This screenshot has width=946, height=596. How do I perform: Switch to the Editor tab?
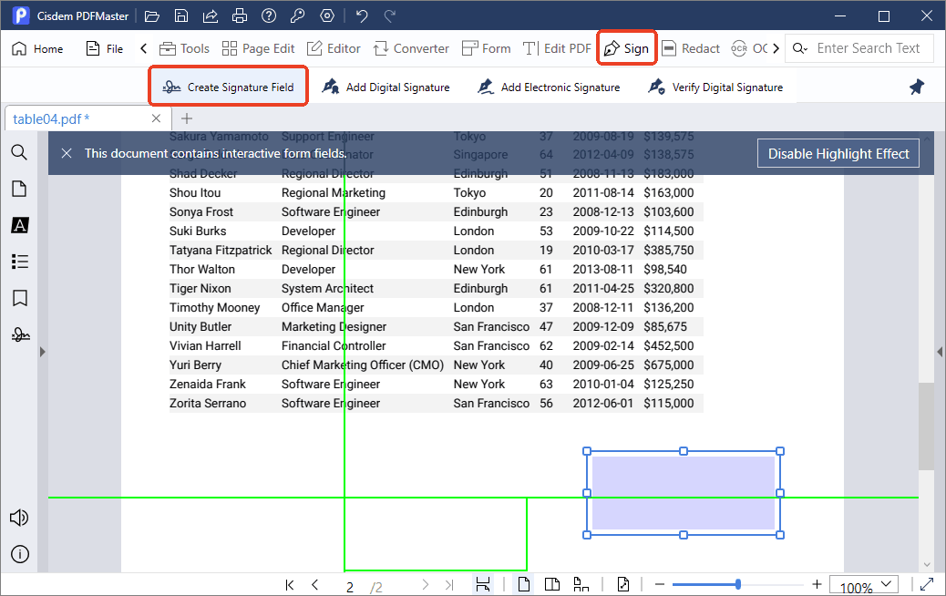point(334,48)
